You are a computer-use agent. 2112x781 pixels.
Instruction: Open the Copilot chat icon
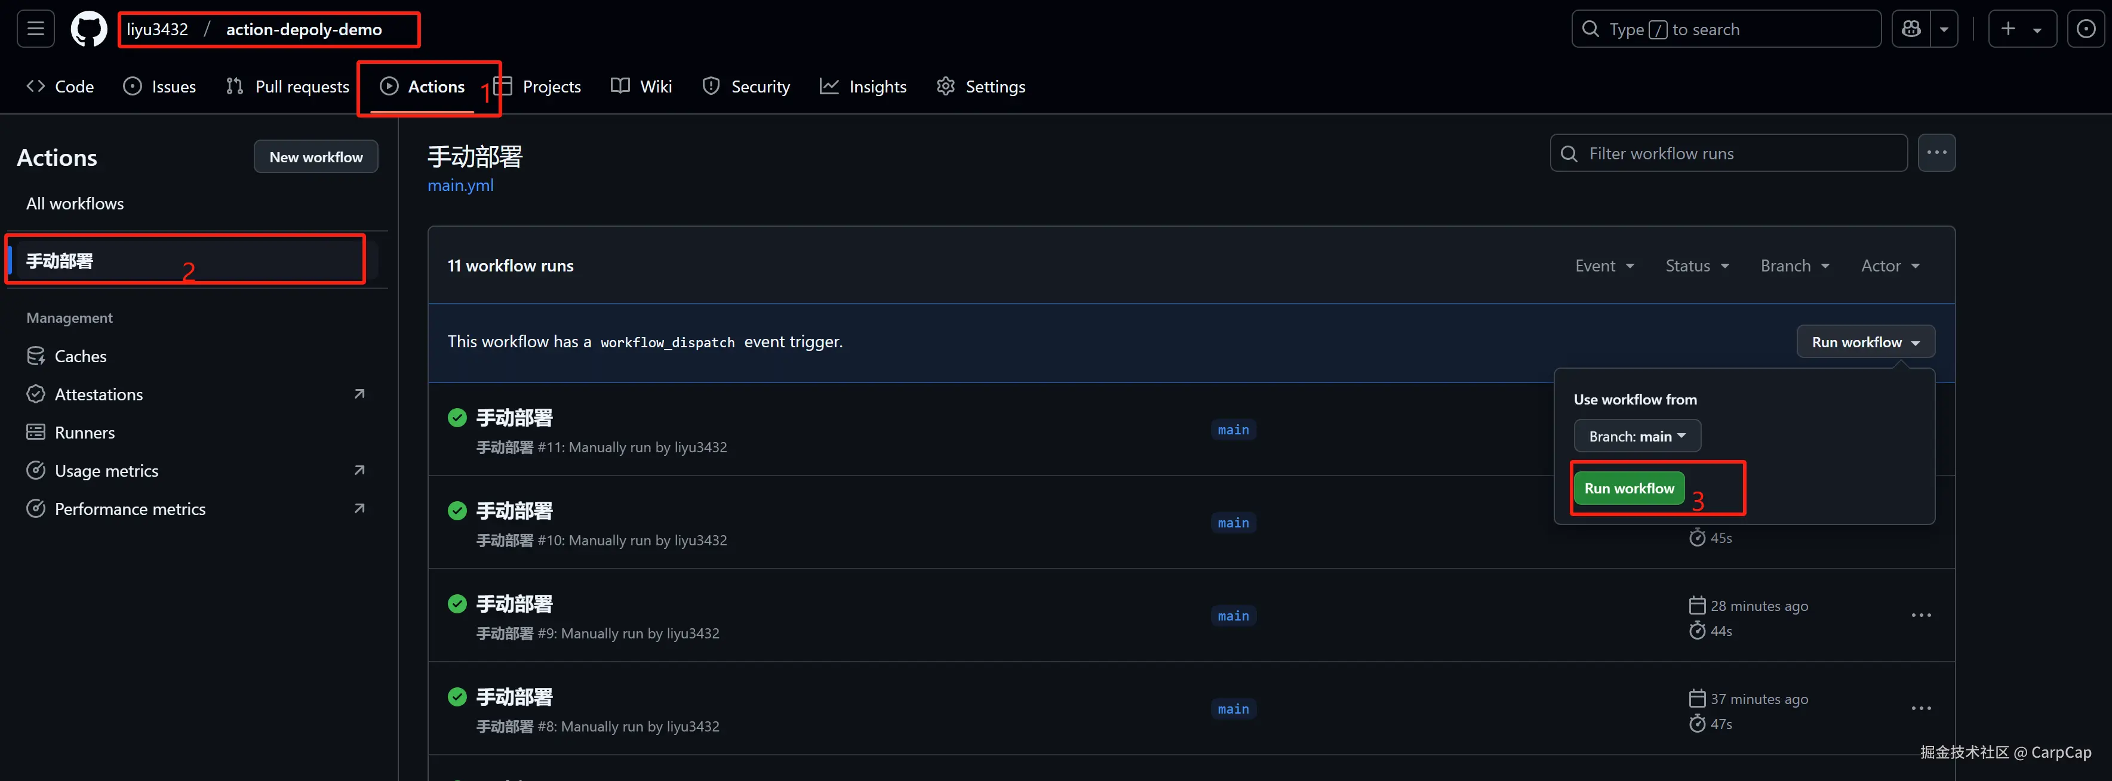(x=1911, y=29)
